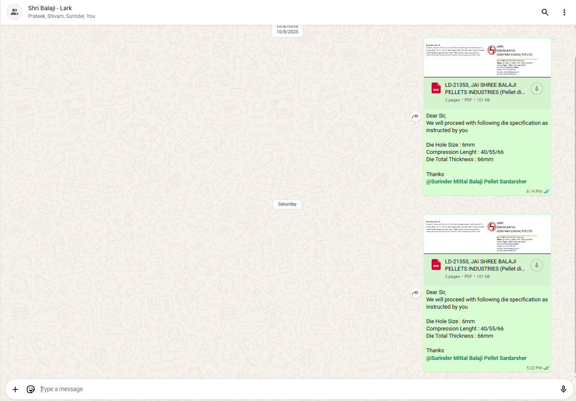
Task: Click the plus attach icon
Action: 15,389
